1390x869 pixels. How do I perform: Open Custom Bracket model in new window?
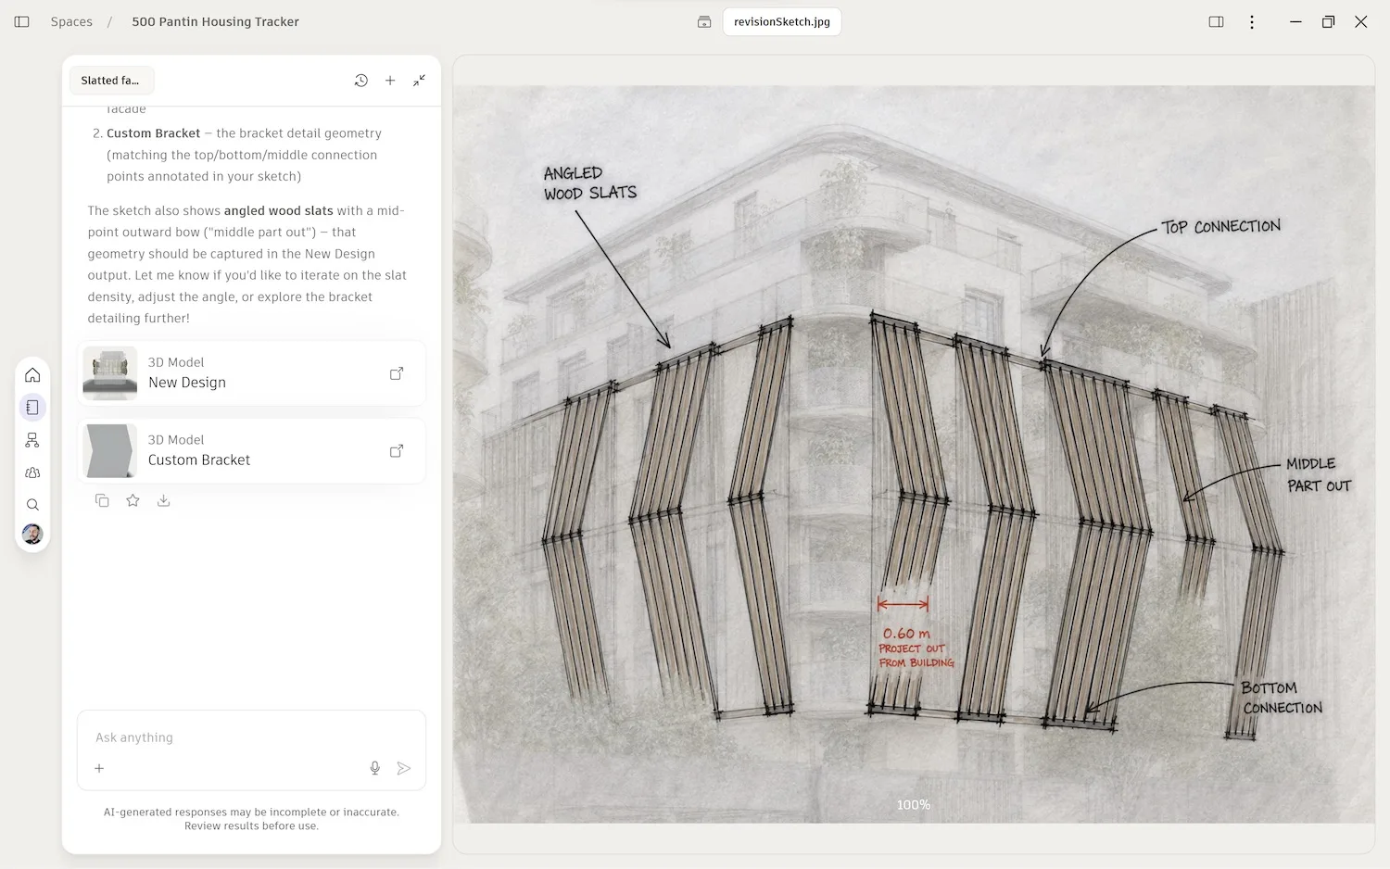click(397, 451)
